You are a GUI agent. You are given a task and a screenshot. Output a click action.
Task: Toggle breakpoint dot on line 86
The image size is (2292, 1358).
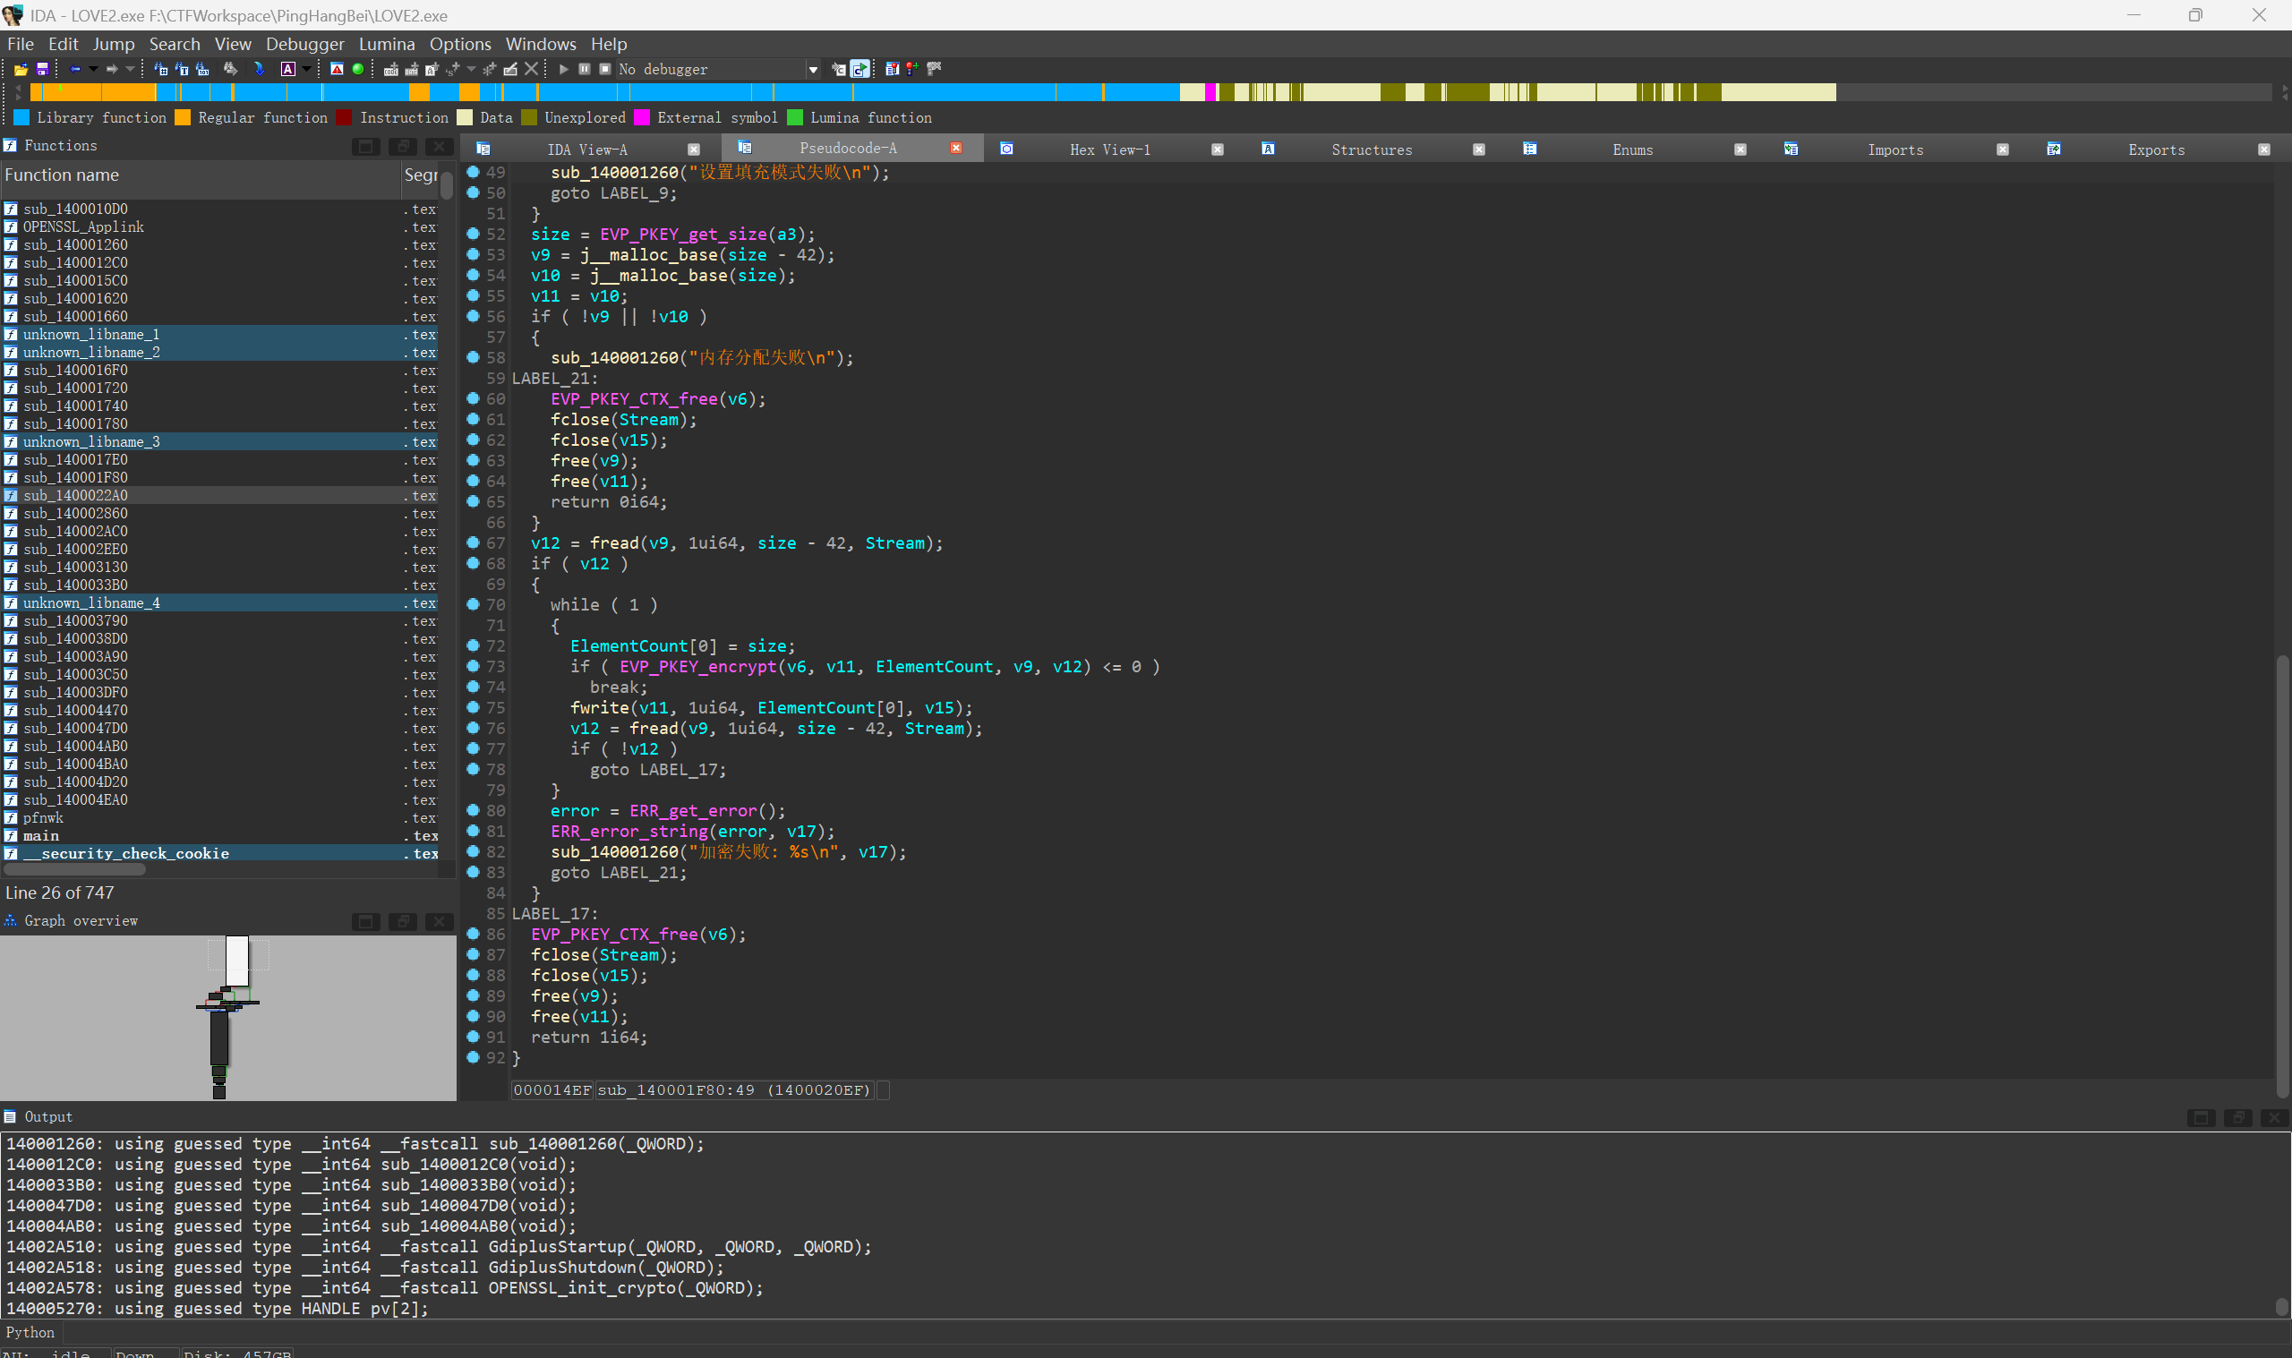[473, 934]
